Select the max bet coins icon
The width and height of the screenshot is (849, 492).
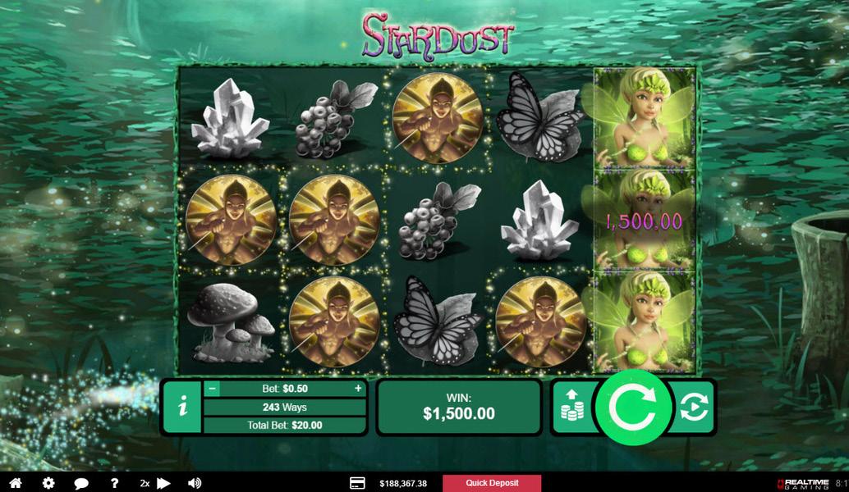click(572, 407)
